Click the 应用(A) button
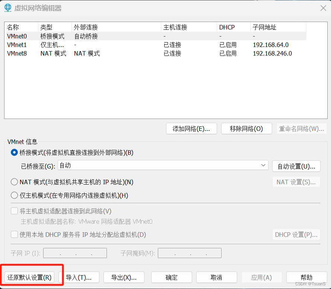331x289 pixels. click(261, 277)
